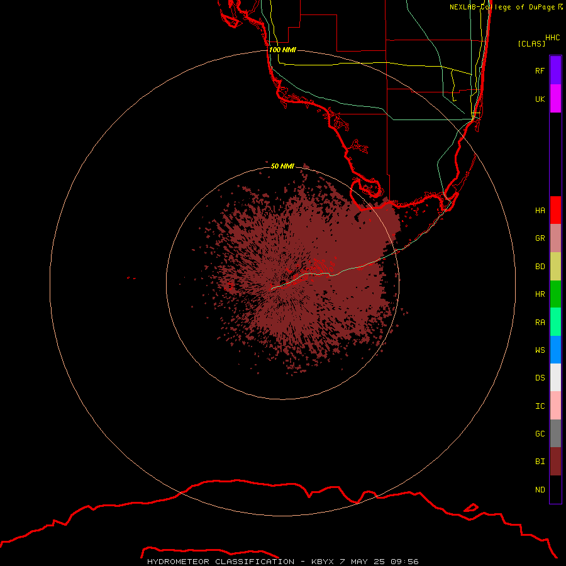566x566 pixels.
Task: Click the RA legend label
Action: (x=540, y=323)
